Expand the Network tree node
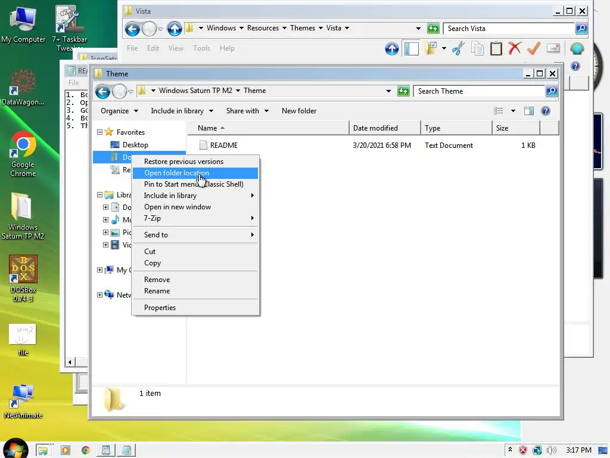 click(x=99, y=295)
